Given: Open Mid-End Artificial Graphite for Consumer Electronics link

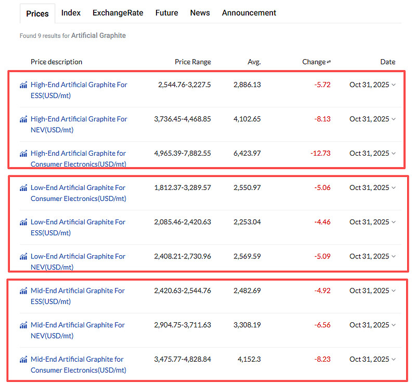Looking at the screenshot, I should [78, 364].
